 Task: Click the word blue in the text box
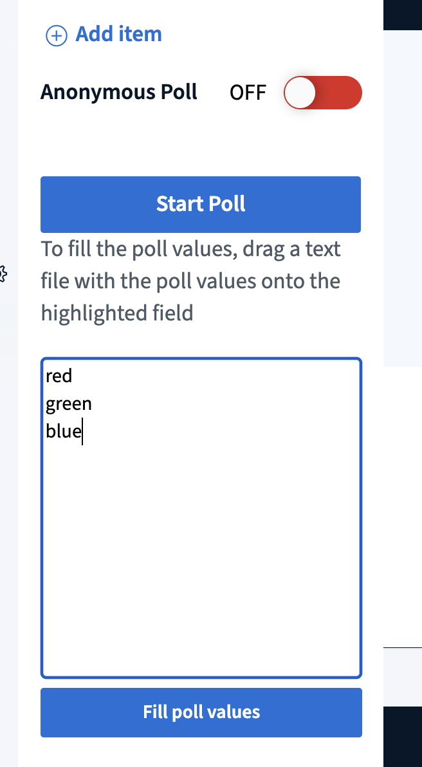(64, 430)
